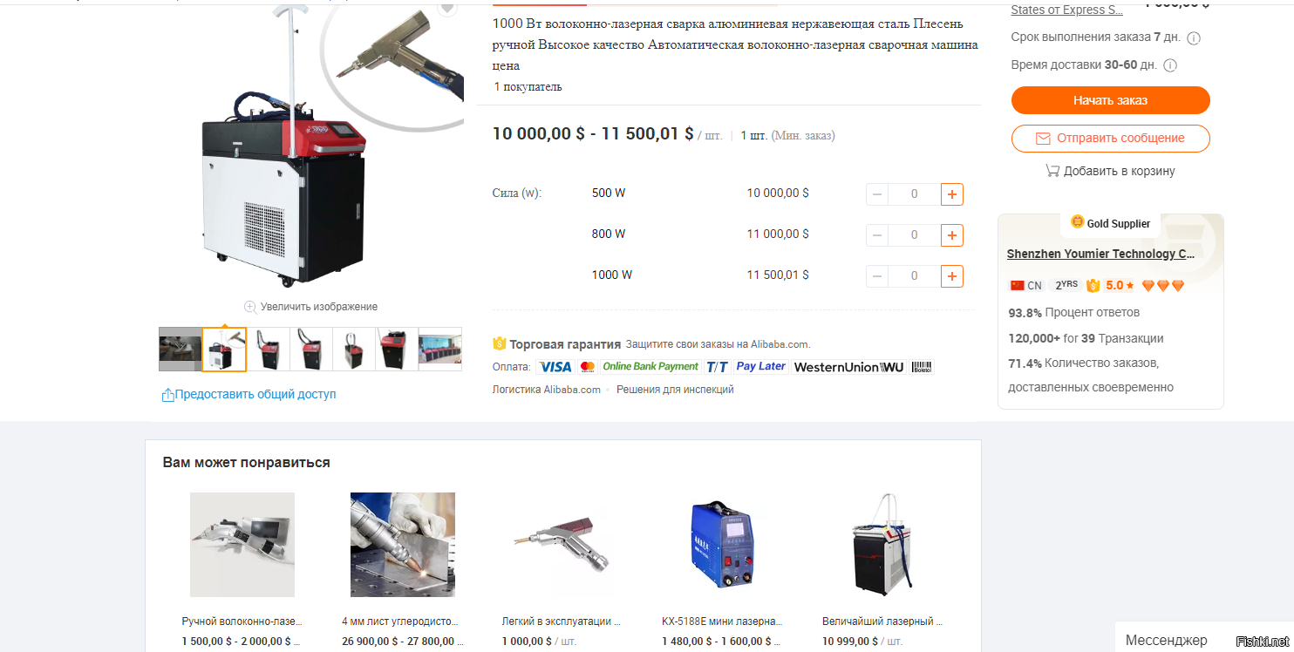Increase quantity for 800 W option
1294x652 pixels.
[952, 235]
